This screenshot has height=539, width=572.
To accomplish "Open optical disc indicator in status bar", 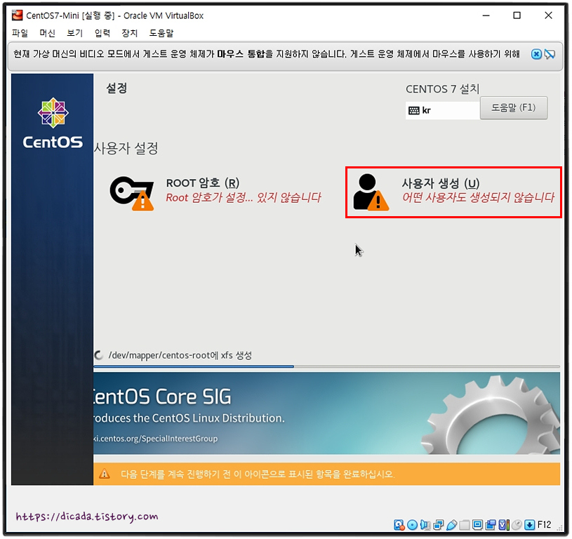I will click(x=412, y=525).
